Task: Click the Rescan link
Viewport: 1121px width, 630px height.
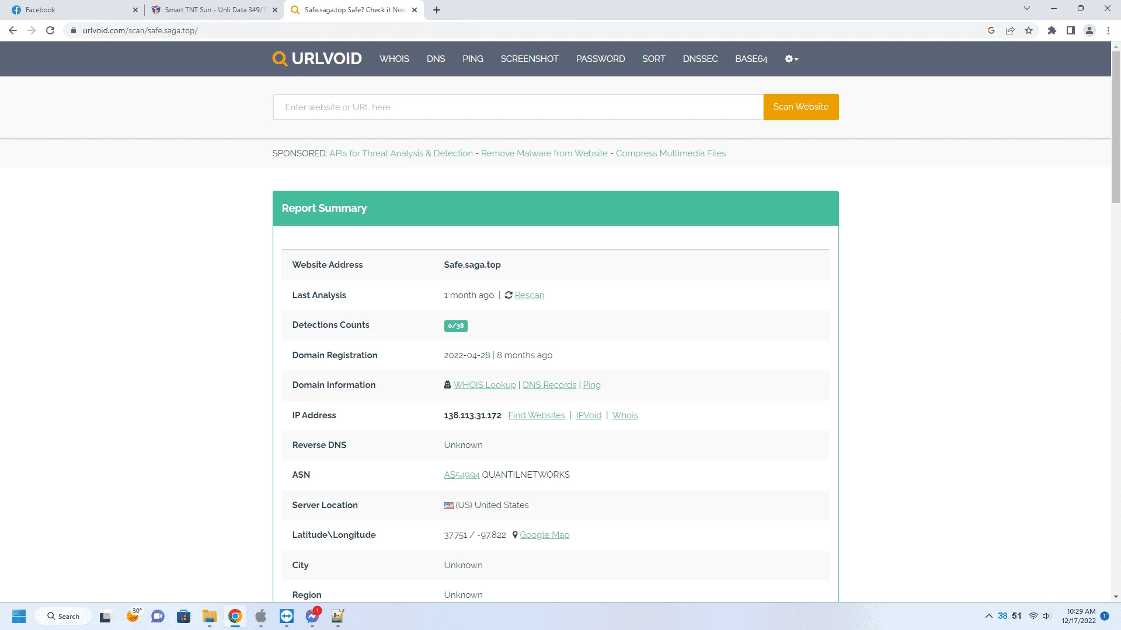Action: coord(529,295)
